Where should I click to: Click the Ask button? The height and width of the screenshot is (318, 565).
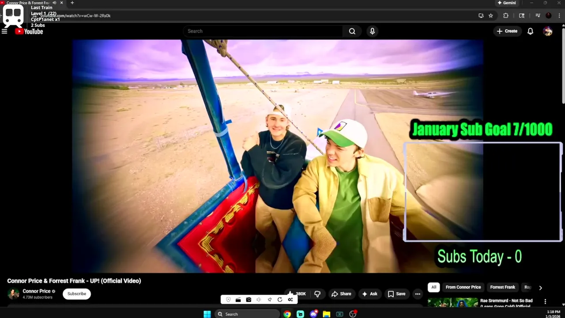369,294
